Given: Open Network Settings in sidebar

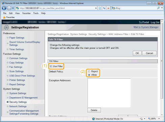Looking at the screenshot, I should pyautogui.click(x=18, y=106).
